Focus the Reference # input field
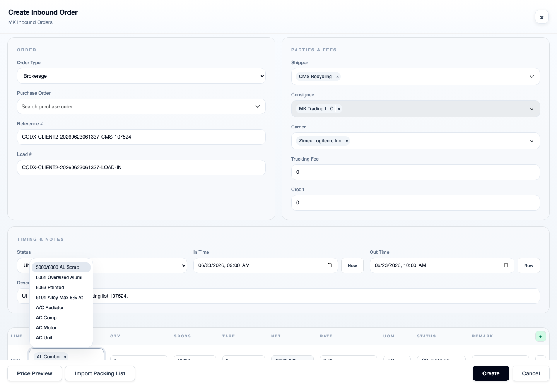 [141, 137]
